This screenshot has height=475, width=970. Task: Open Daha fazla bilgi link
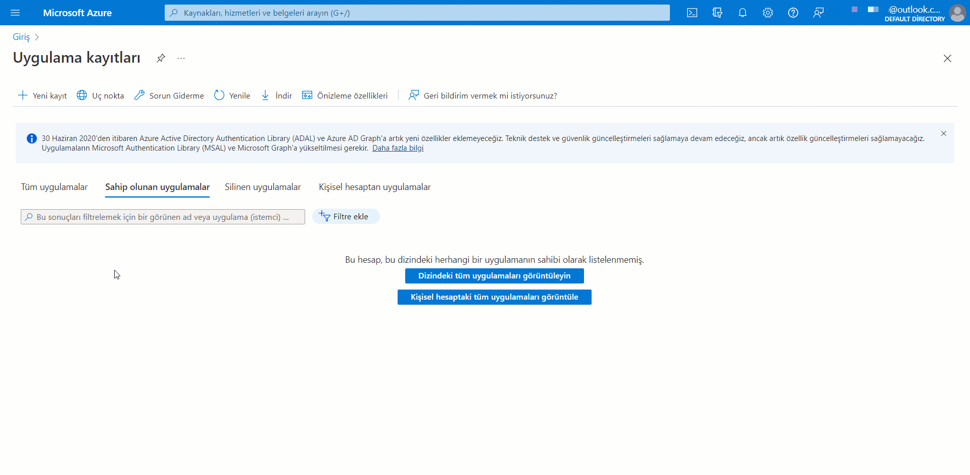tap(398, 148)
